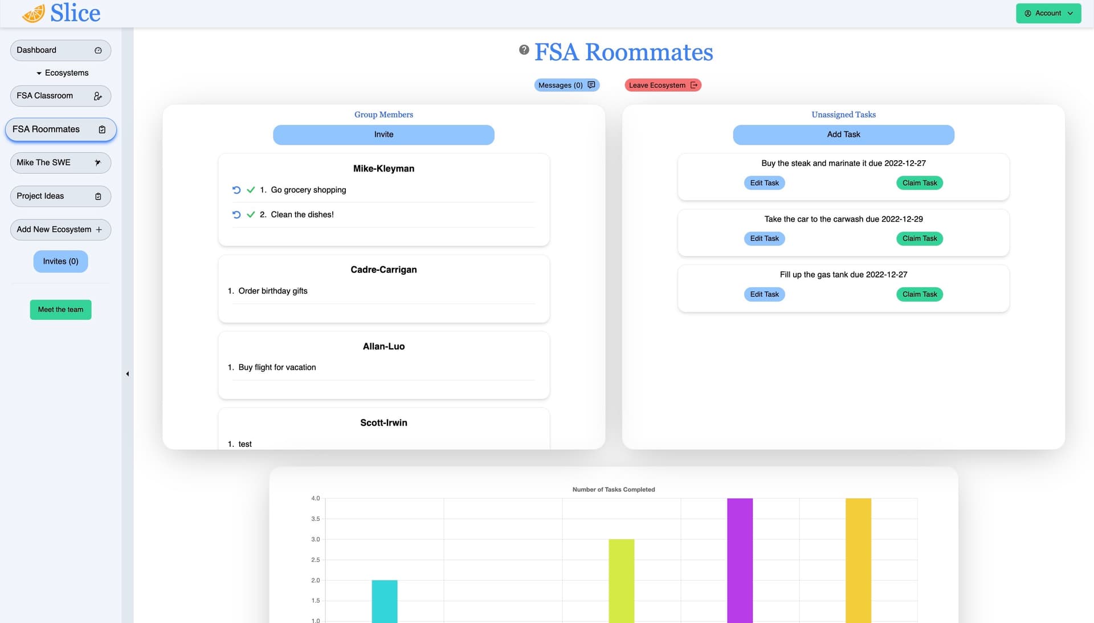Click the purple bar in the chart

740,559
